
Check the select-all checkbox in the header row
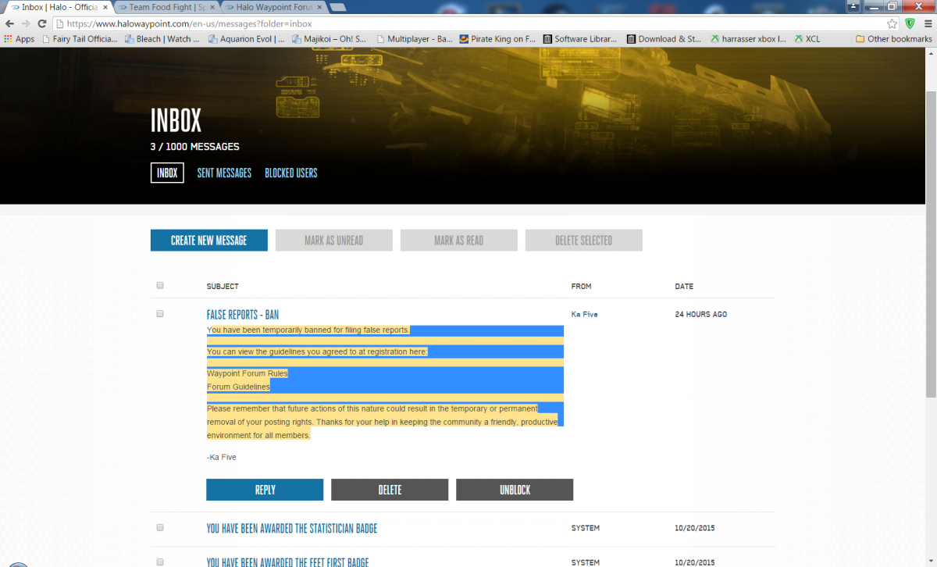click(x=160, y=286)
